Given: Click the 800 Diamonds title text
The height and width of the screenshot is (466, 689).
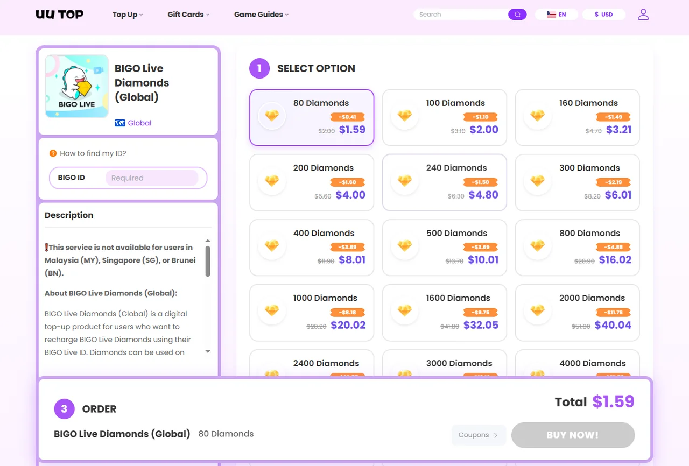Looking at the screenshot, I should click(x=589, y=234).
